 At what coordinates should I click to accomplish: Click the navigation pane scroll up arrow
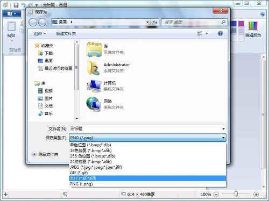[77, 42]
